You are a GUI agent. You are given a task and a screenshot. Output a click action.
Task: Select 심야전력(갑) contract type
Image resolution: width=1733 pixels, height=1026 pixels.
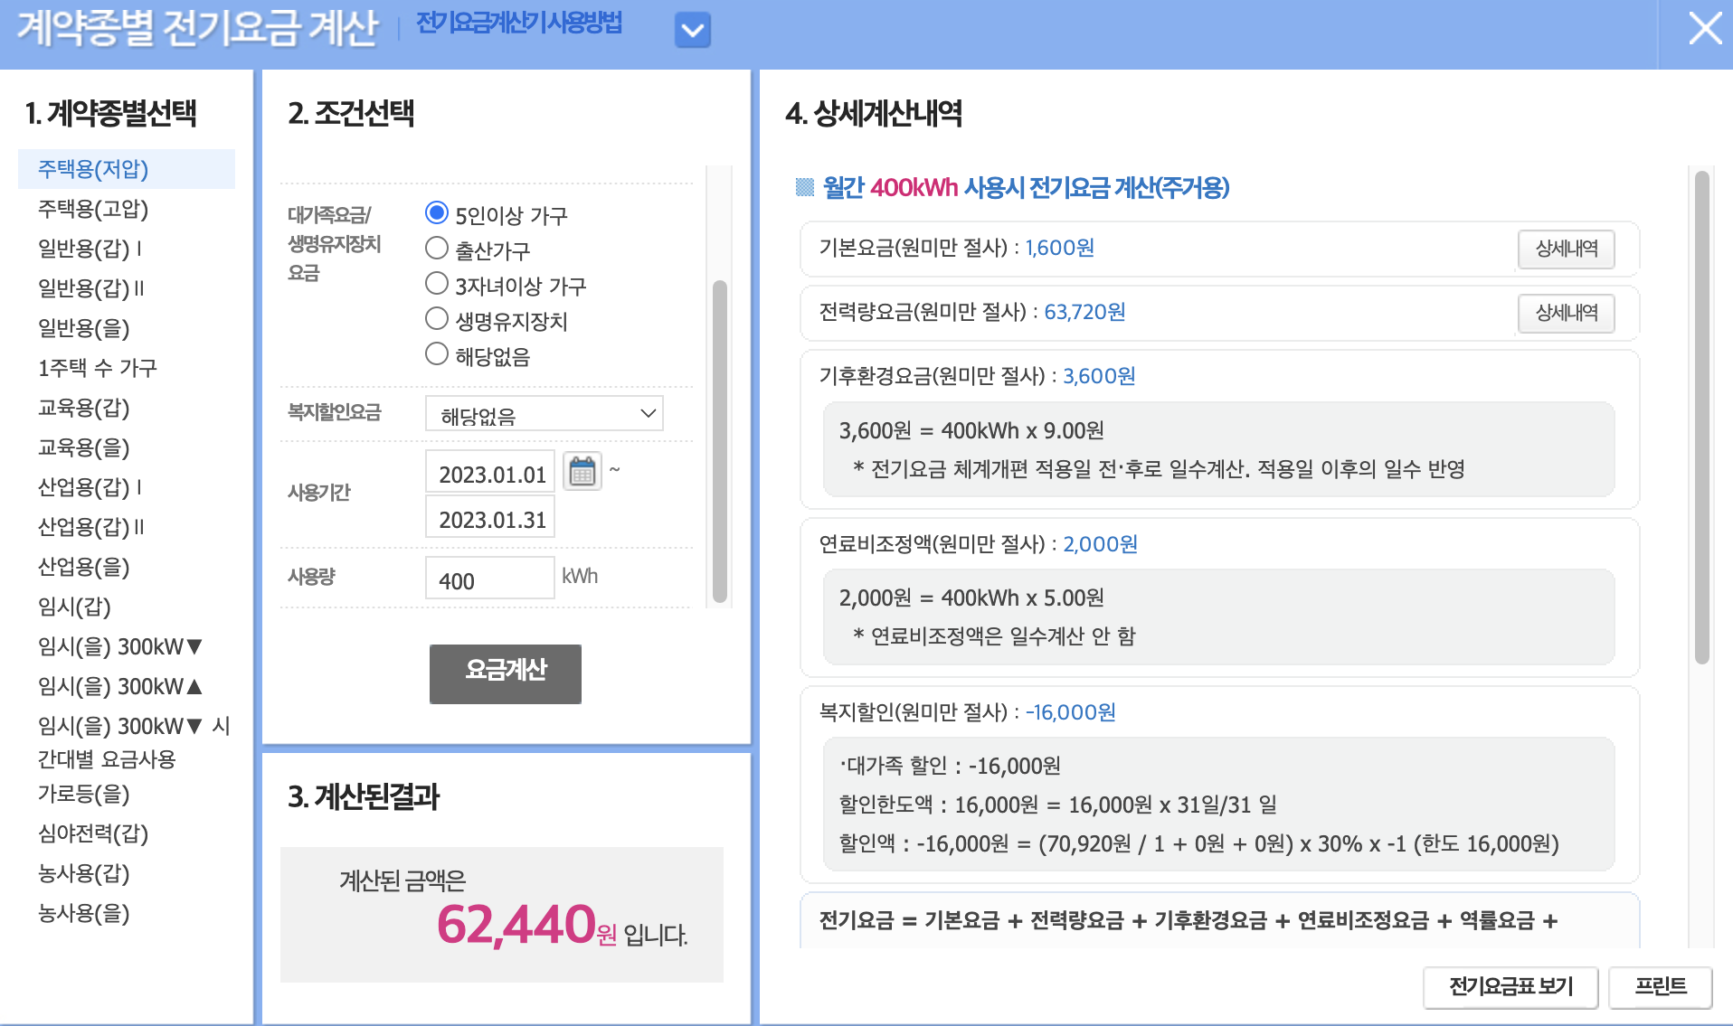(x=93, y=833)
